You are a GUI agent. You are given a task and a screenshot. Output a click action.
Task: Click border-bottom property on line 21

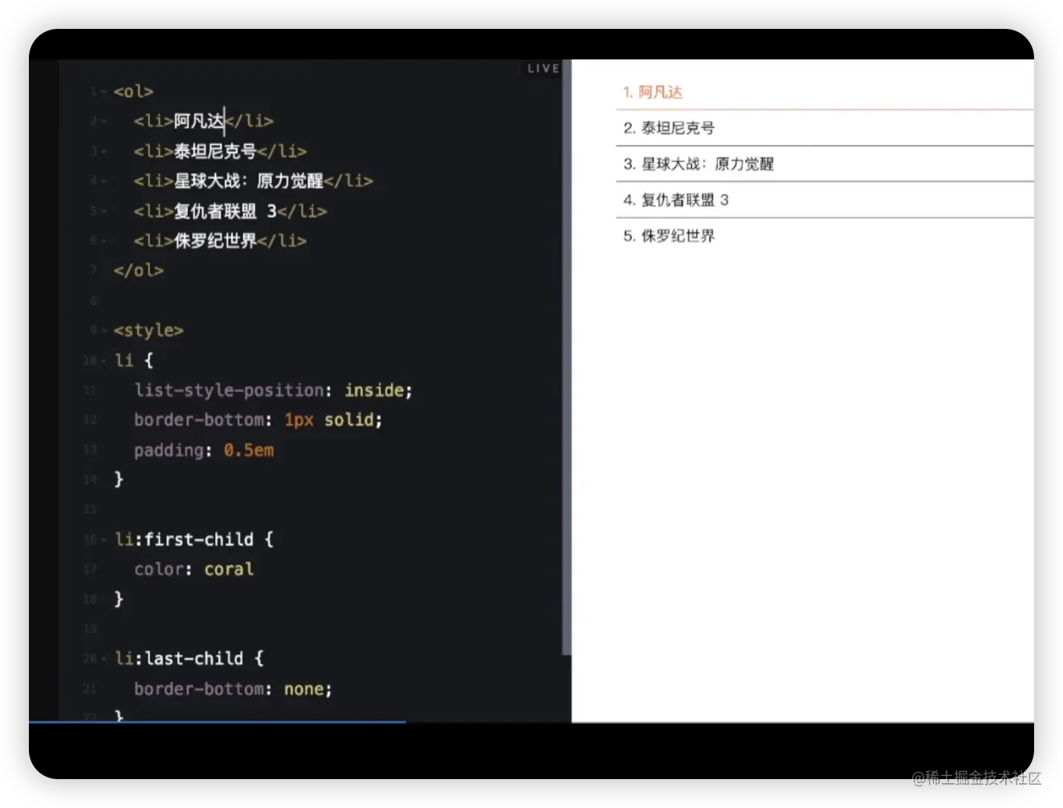pos(198,689)
